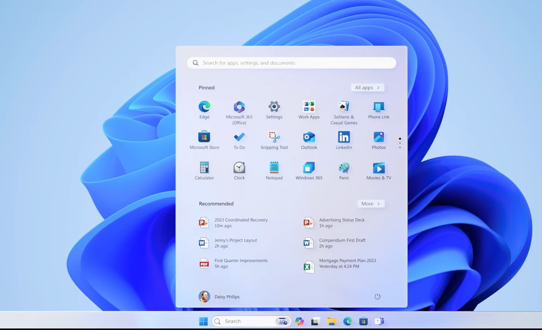
Task: Open First Quarter Improvements PDF
Action: [x=233, y=263]
